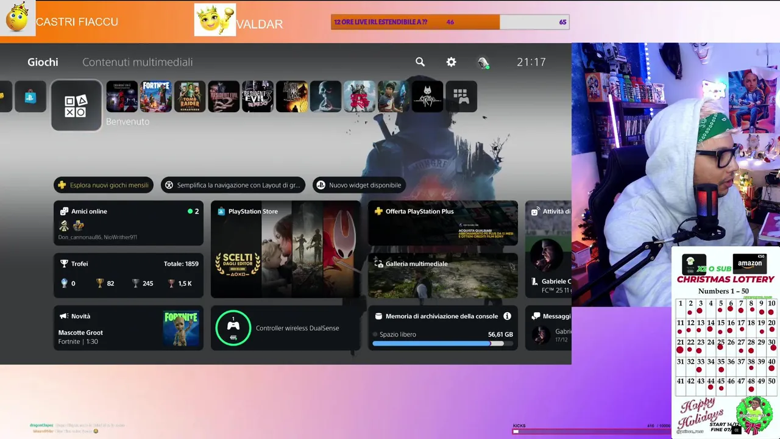
Task: Open the Resident Evil tile left of Fortnite
Action: [122, 97]
